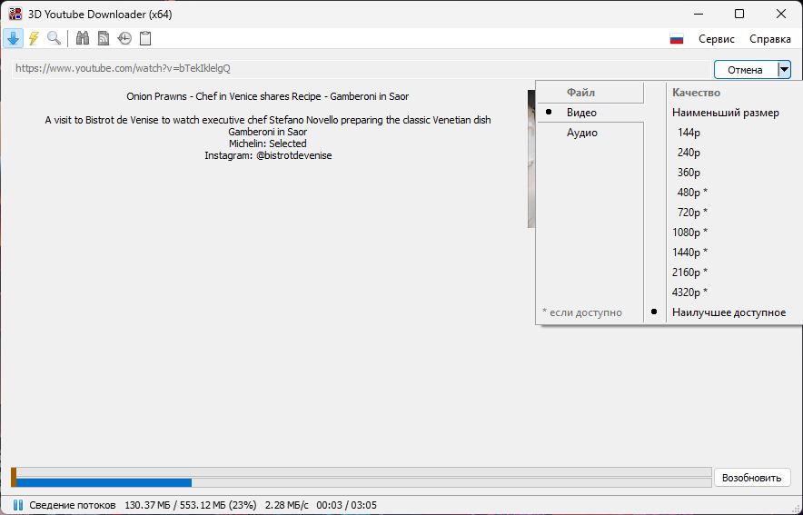Select 144p quality

click(689, 133)
